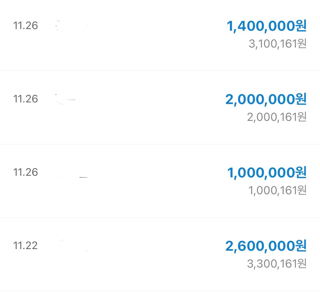
Task: Open the redacted sender name of 2,000,000원 deposit
Action: click(x=71, y=99)
